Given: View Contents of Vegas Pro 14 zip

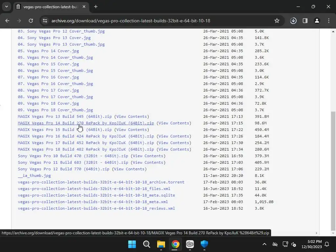Looking at the screenshot, I should pos(174,123).
